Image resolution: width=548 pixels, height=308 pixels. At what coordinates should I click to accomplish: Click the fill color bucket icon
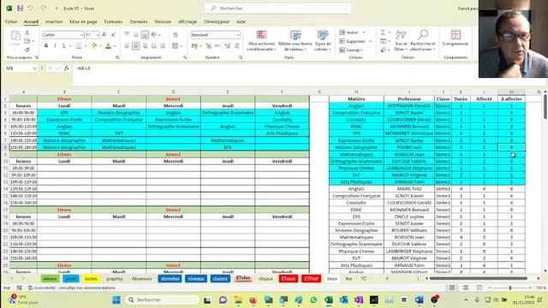[94, 45]
